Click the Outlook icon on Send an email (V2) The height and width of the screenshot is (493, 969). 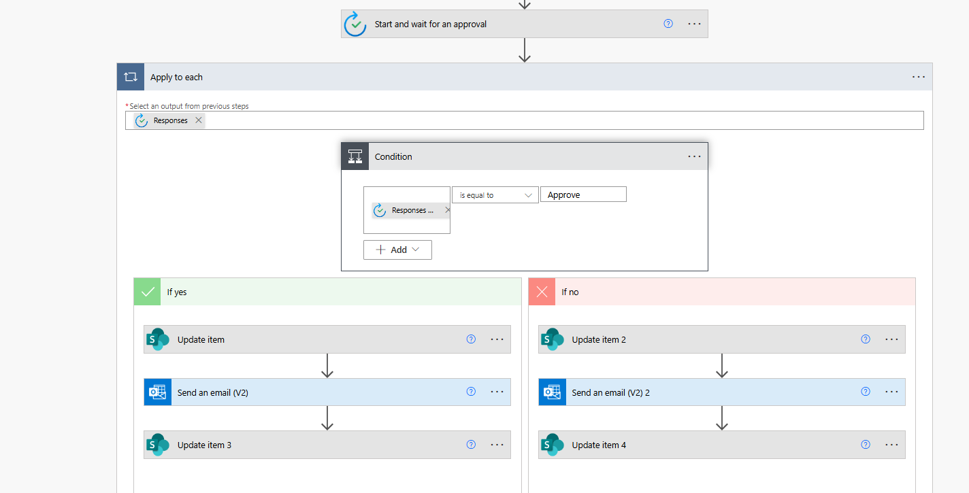click(157, 392)
